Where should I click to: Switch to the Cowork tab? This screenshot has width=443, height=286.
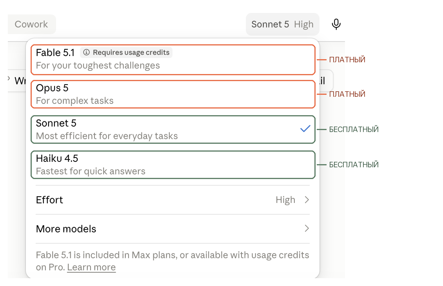click(31, 24)
